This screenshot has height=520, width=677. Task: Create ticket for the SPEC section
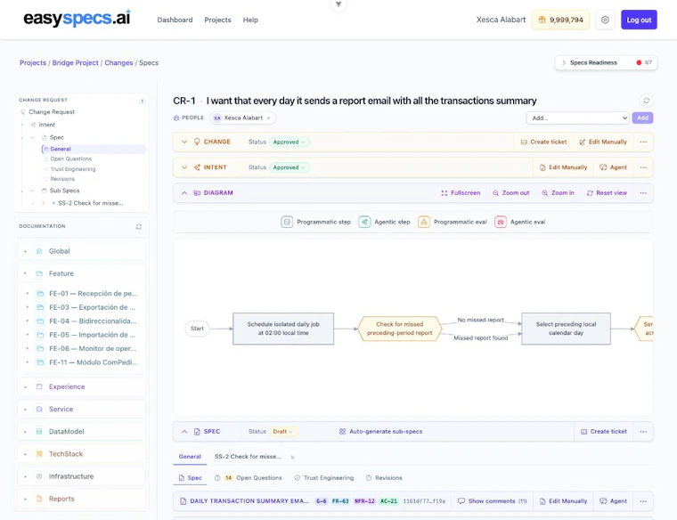[604, 431]
